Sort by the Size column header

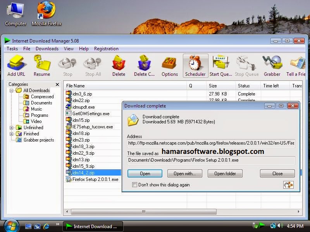(221, 86)
